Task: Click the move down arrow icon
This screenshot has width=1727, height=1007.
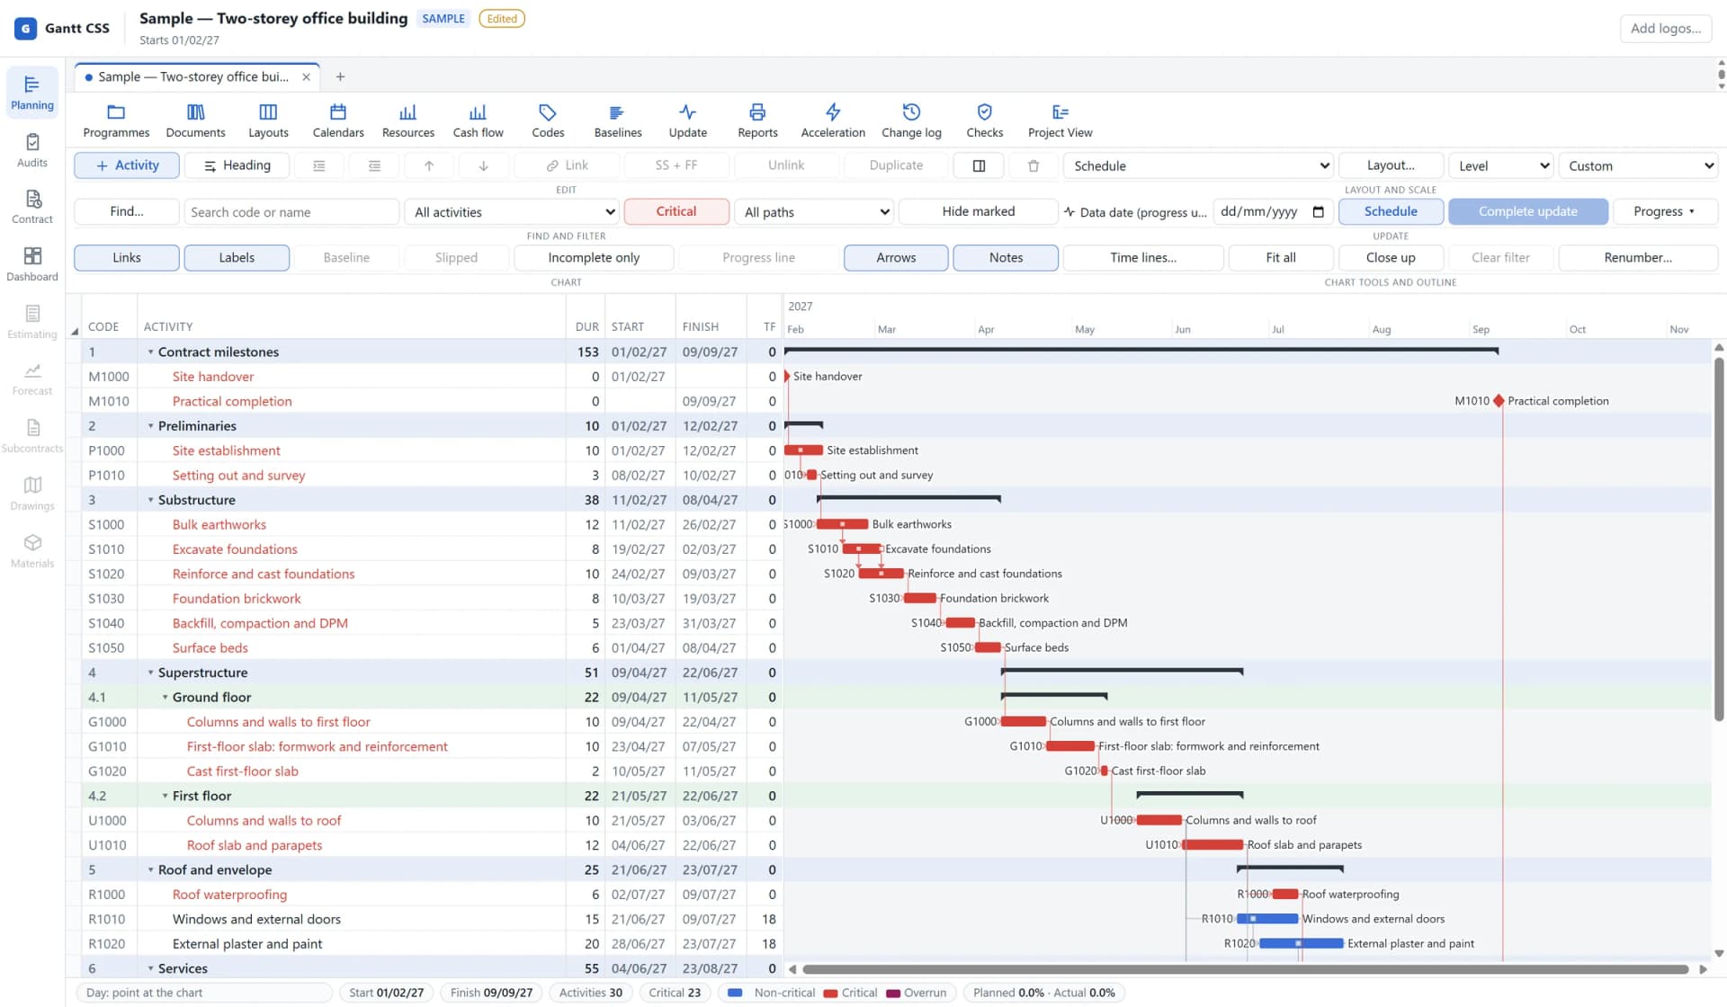Action: pyautogui.click(x=483, y=165)
